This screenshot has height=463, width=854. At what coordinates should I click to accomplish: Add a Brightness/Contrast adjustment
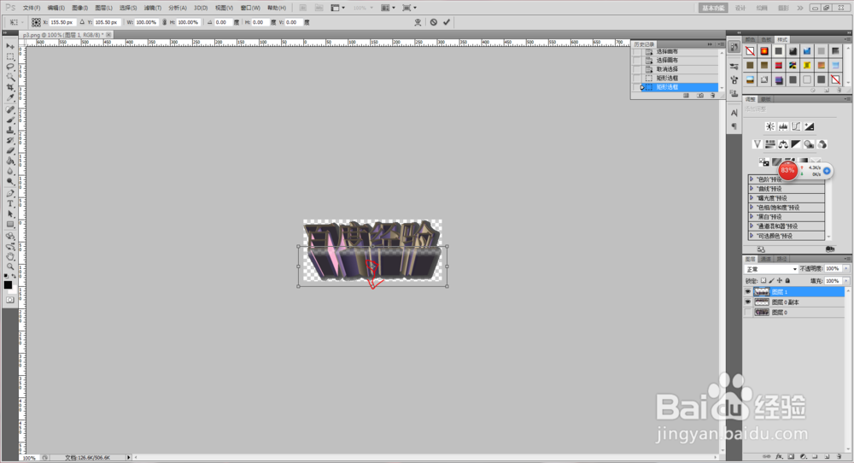(x=769, y=126)
